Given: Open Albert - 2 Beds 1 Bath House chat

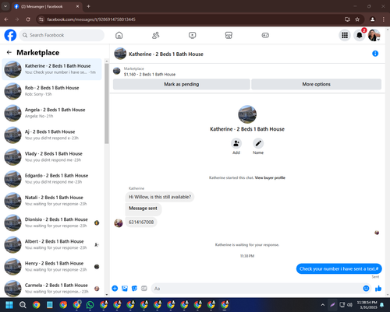Looking at the screenshot, I should [51, 244].
